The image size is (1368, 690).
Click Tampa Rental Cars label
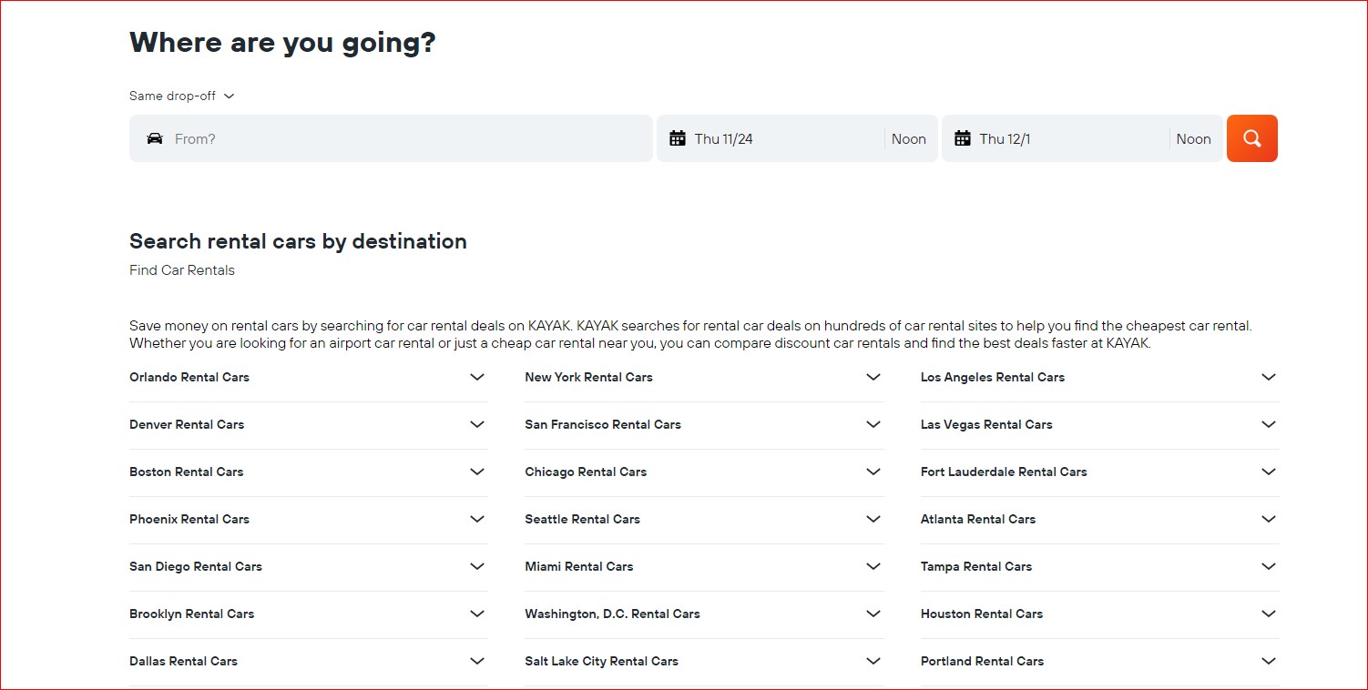click(x=976, y=566)
